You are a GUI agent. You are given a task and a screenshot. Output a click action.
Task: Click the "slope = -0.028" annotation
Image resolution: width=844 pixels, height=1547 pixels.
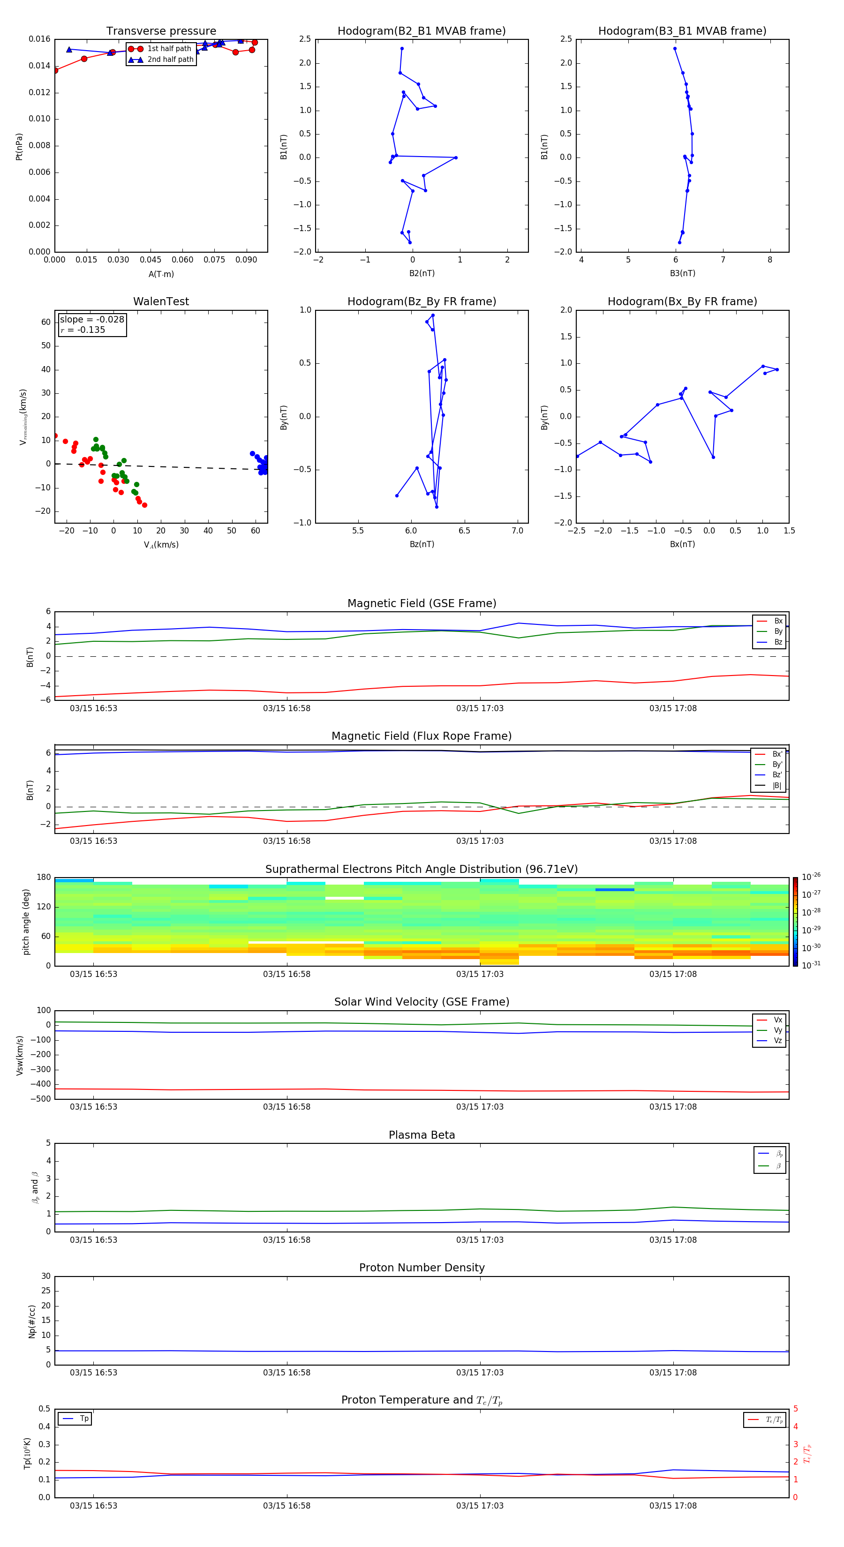coord(92,320)
